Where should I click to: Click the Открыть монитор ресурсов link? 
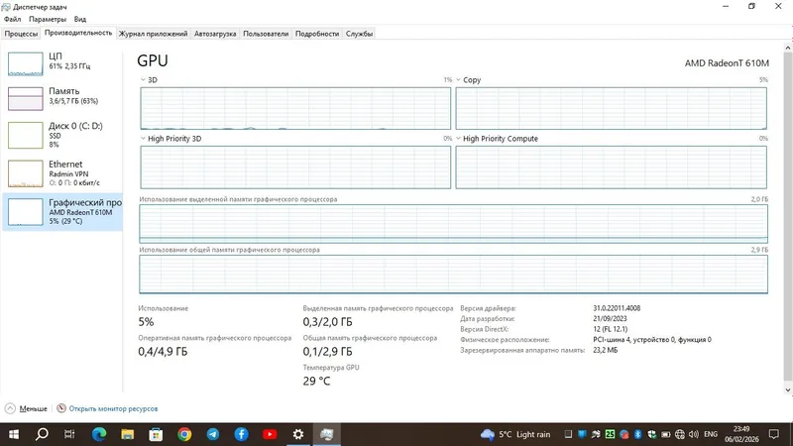coord(113,408)
